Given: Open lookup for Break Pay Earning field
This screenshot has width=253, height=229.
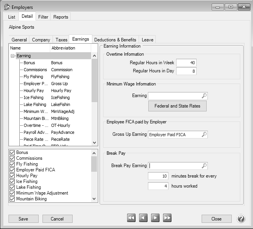Looking at the screenshot, I should pos(204,166).
